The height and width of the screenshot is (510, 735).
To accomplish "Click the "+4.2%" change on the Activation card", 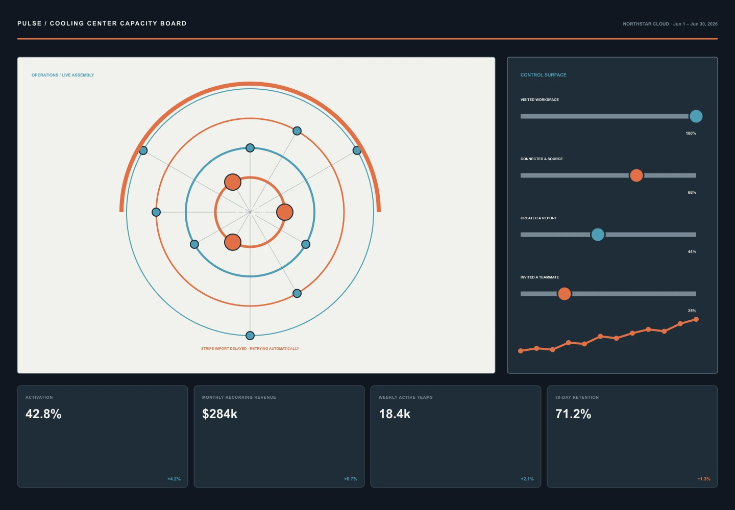I will [174, 479].
